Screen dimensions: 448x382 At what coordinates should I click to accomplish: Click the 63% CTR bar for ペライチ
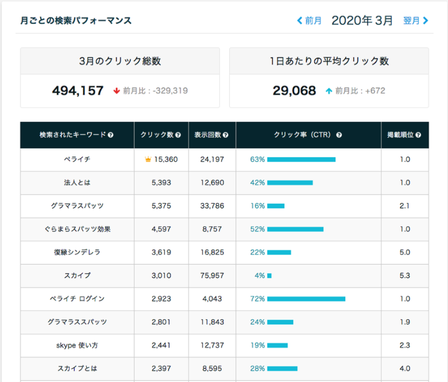coord(301,159)
